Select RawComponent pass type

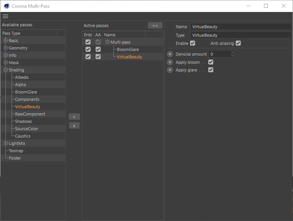tap(30, 114)
